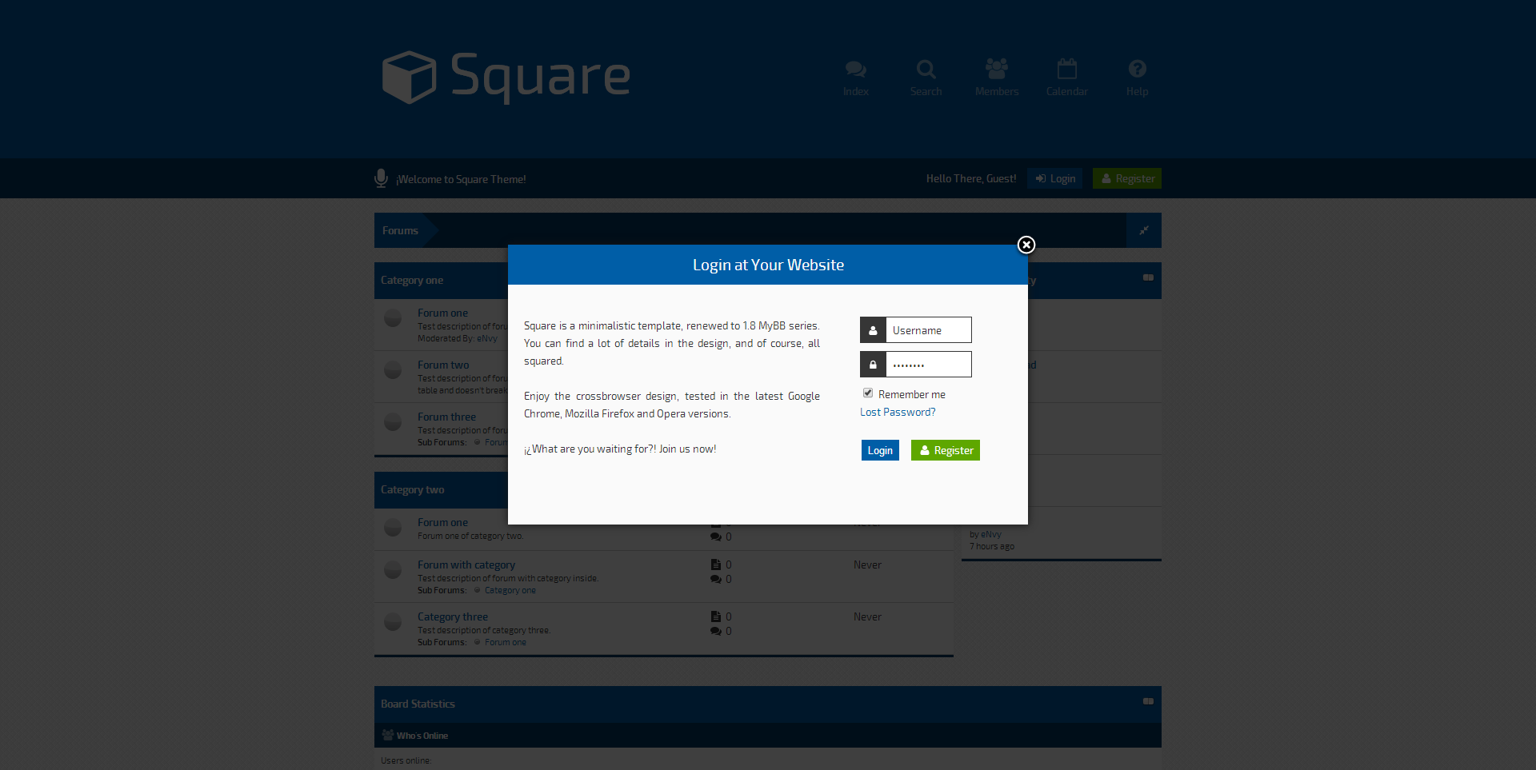The width and height of the screenshot is (1536, 770).
Task: Click the Forum two status icon
Action: 393,369
